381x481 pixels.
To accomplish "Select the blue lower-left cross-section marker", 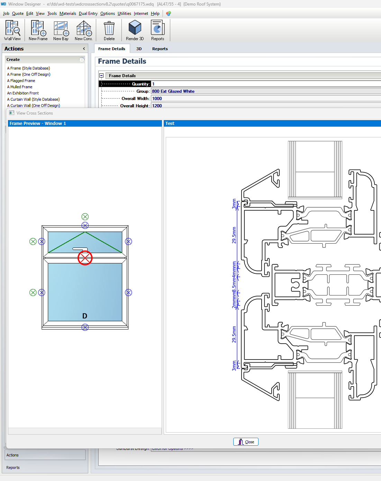I will (x=42, y=292).
